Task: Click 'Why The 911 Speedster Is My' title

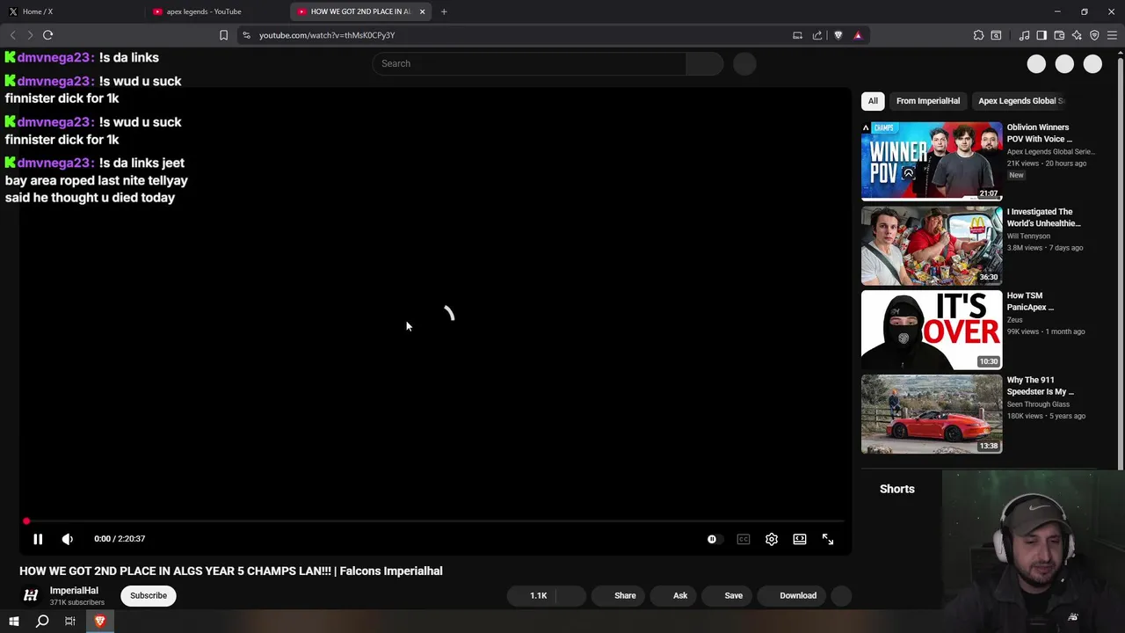Action: (1041, 386)
